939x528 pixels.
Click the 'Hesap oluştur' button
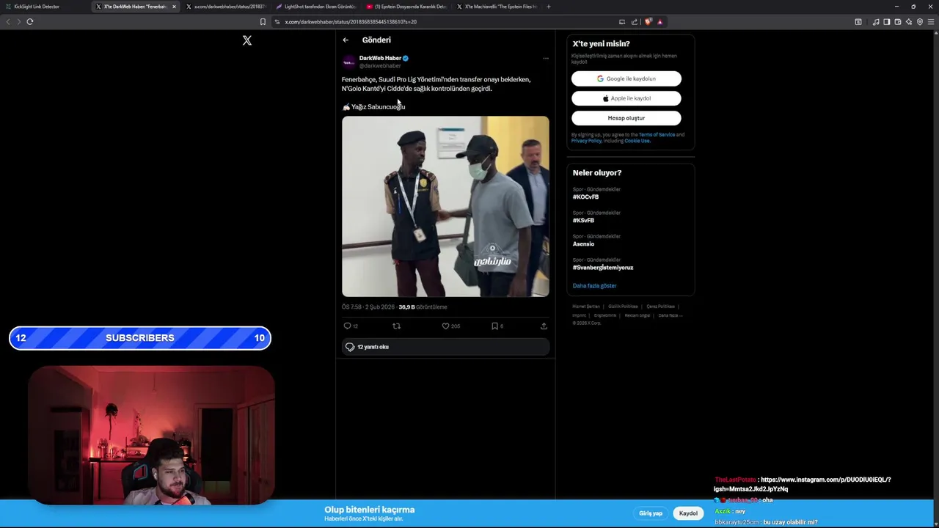[x=626, y=118]
